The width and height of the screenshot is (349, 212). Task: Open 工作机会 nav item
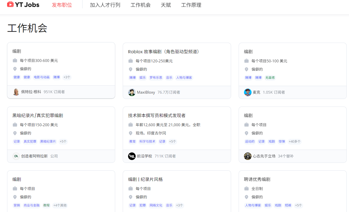coord(141,5)
